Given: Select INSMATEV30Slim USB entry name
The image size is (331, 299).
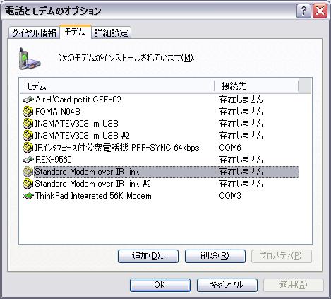Looking at the screenshot, I should coord(76,124).
